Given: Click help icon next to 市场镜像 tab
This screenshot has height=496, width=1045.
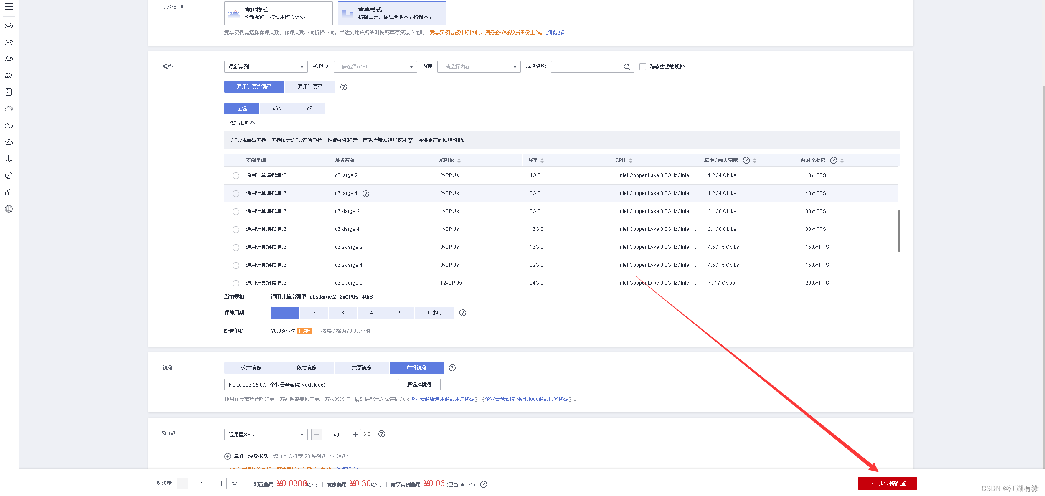Looking at the screenshot, I should pyautogui.click(x=452, y=368).
